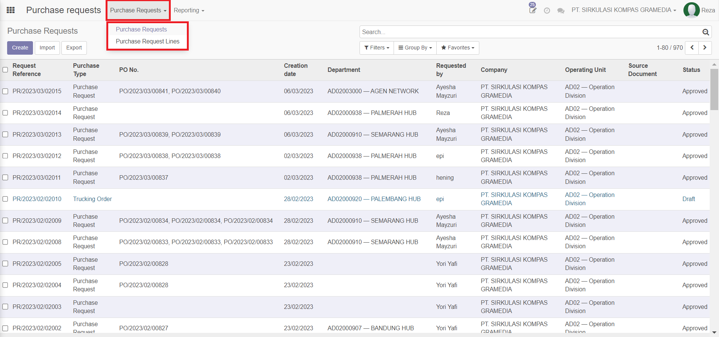The width and height of the screenshot is (719, 337).
Task: Click in the Search input field
Action: [530, 32]
